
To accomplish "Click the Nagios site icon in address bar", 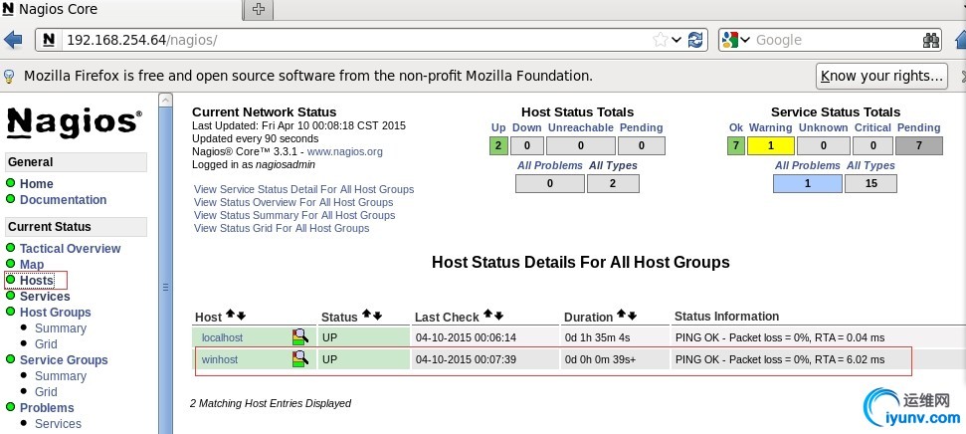I will coord(48,41).
